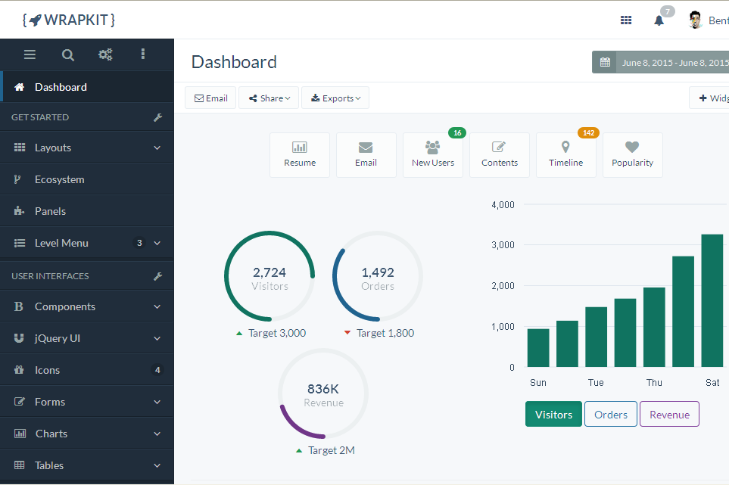Open the Contents shortcut tile
Image resolution: width=729 pixels, height=485 pixels.
(x=500, y=155)
